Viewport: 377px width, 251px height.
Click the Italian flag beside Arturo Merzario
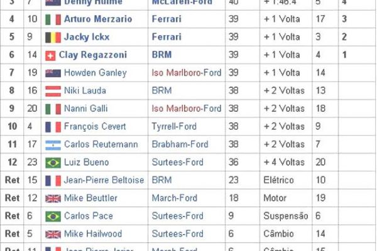[x=53, y=19]
